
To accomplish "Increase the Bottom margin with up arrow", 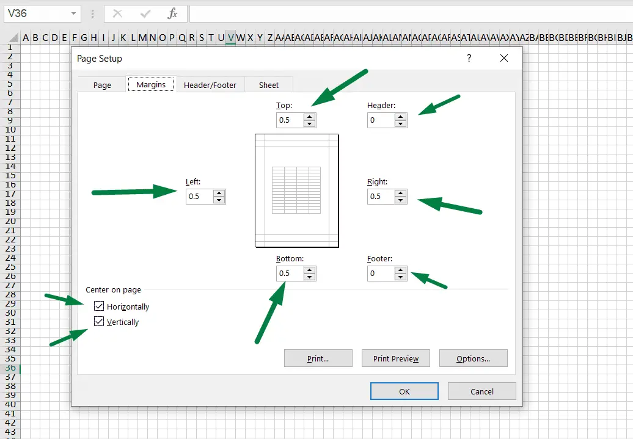I will click(x=310, y=270).
